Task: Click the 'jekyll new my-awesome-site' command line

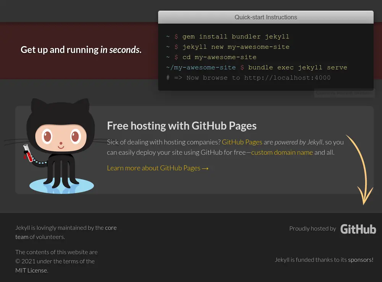Action: tap(228, 46)
